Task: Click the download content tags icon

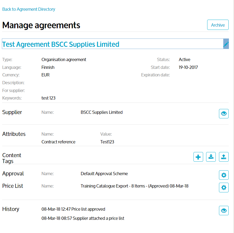Action: click(211, 157)
